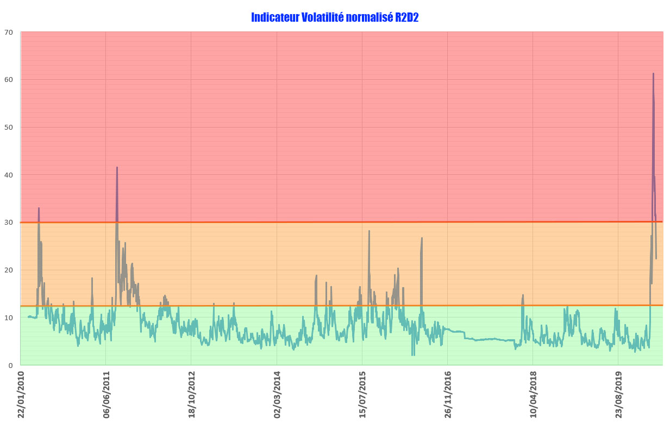Click the chart title "Indicateur Volatilité normalisé R2D2"

pyautogui.click(x=335, y=17)
